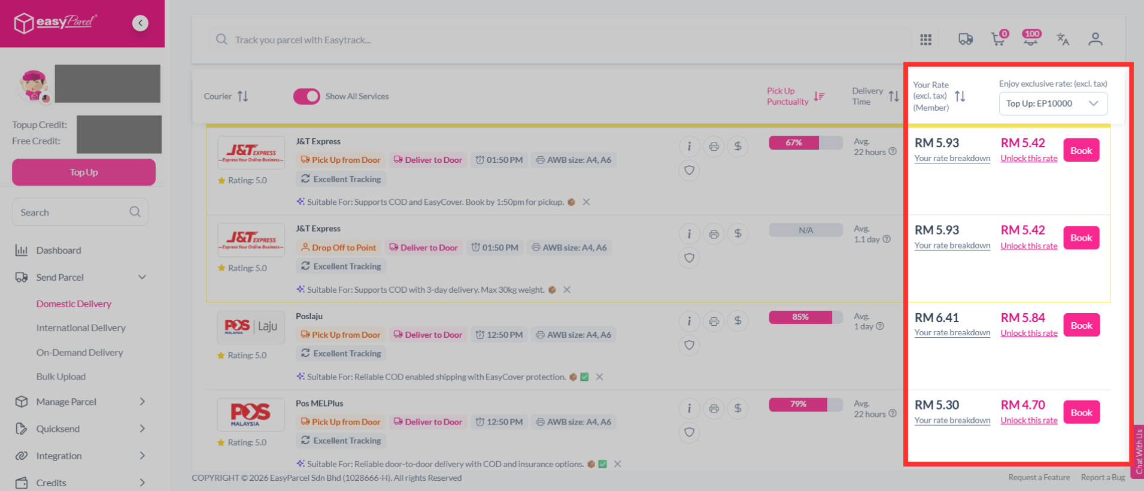Collapse the sidebar with the arrow button
This screenshot has width=1144, height=491.
[140, 23]
